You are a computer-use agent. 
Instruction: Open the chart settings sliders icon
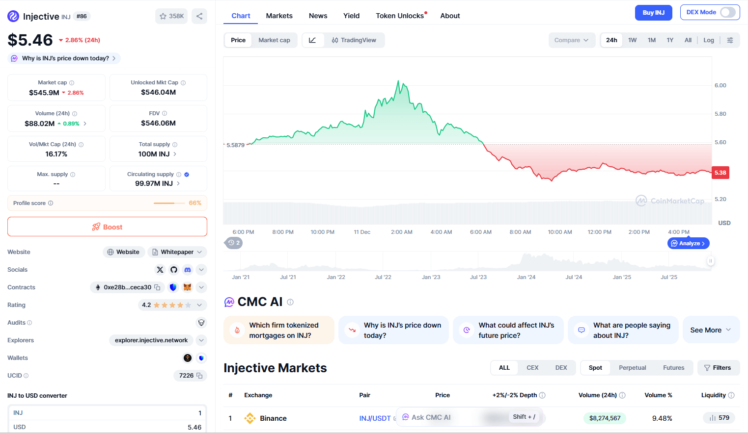tap(730, 40)
